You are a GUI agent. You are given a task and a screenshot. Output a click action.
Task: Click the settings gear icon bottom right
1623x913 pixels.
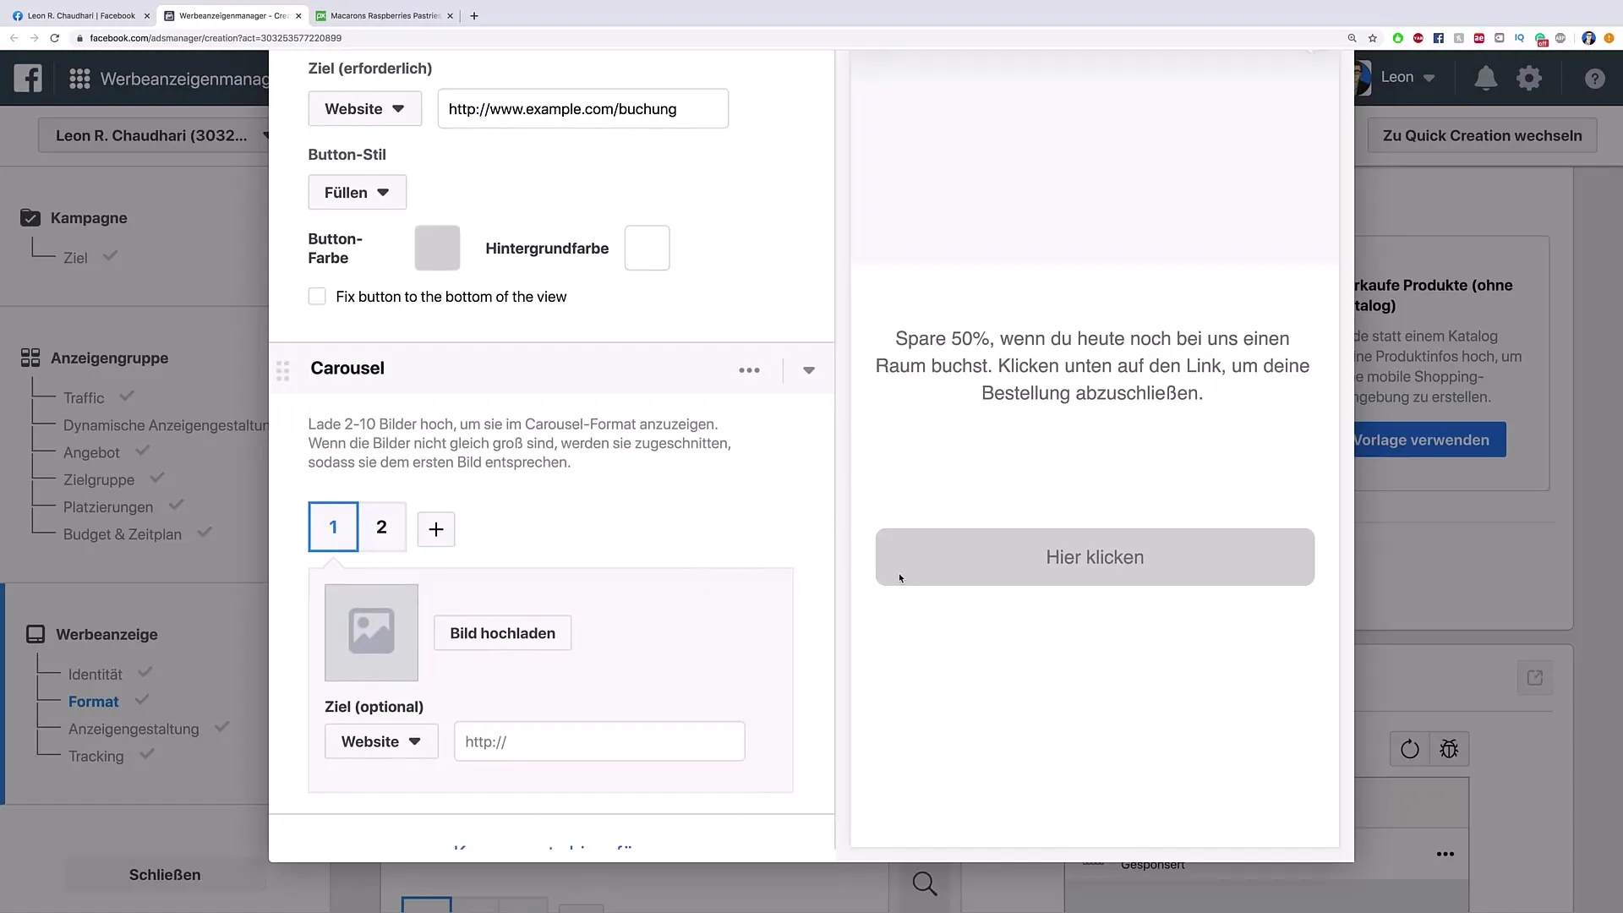[1528, 77]
